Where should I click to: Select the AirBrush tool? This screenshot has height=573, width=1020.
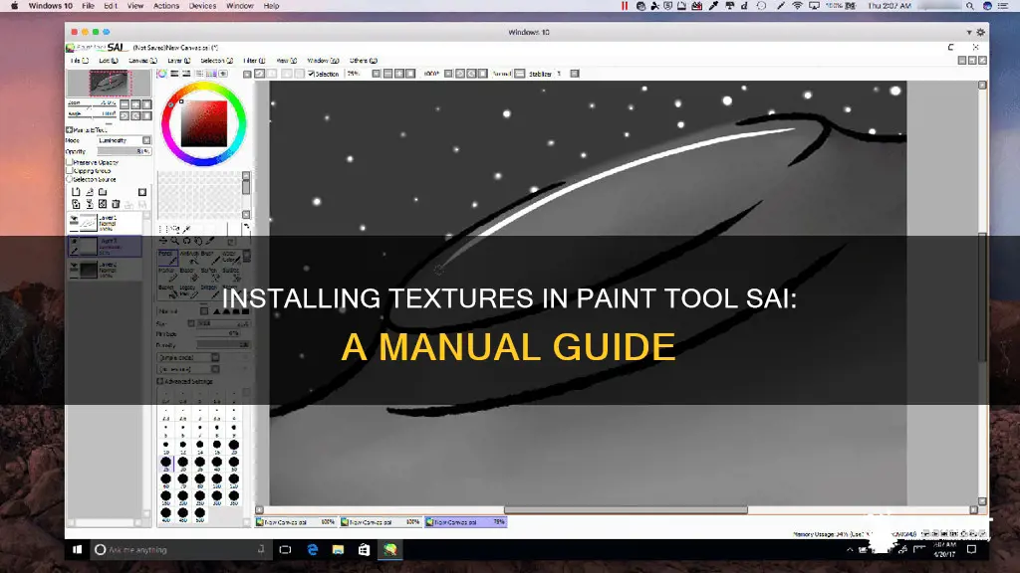pyautogui.click(x=188, y=258)
